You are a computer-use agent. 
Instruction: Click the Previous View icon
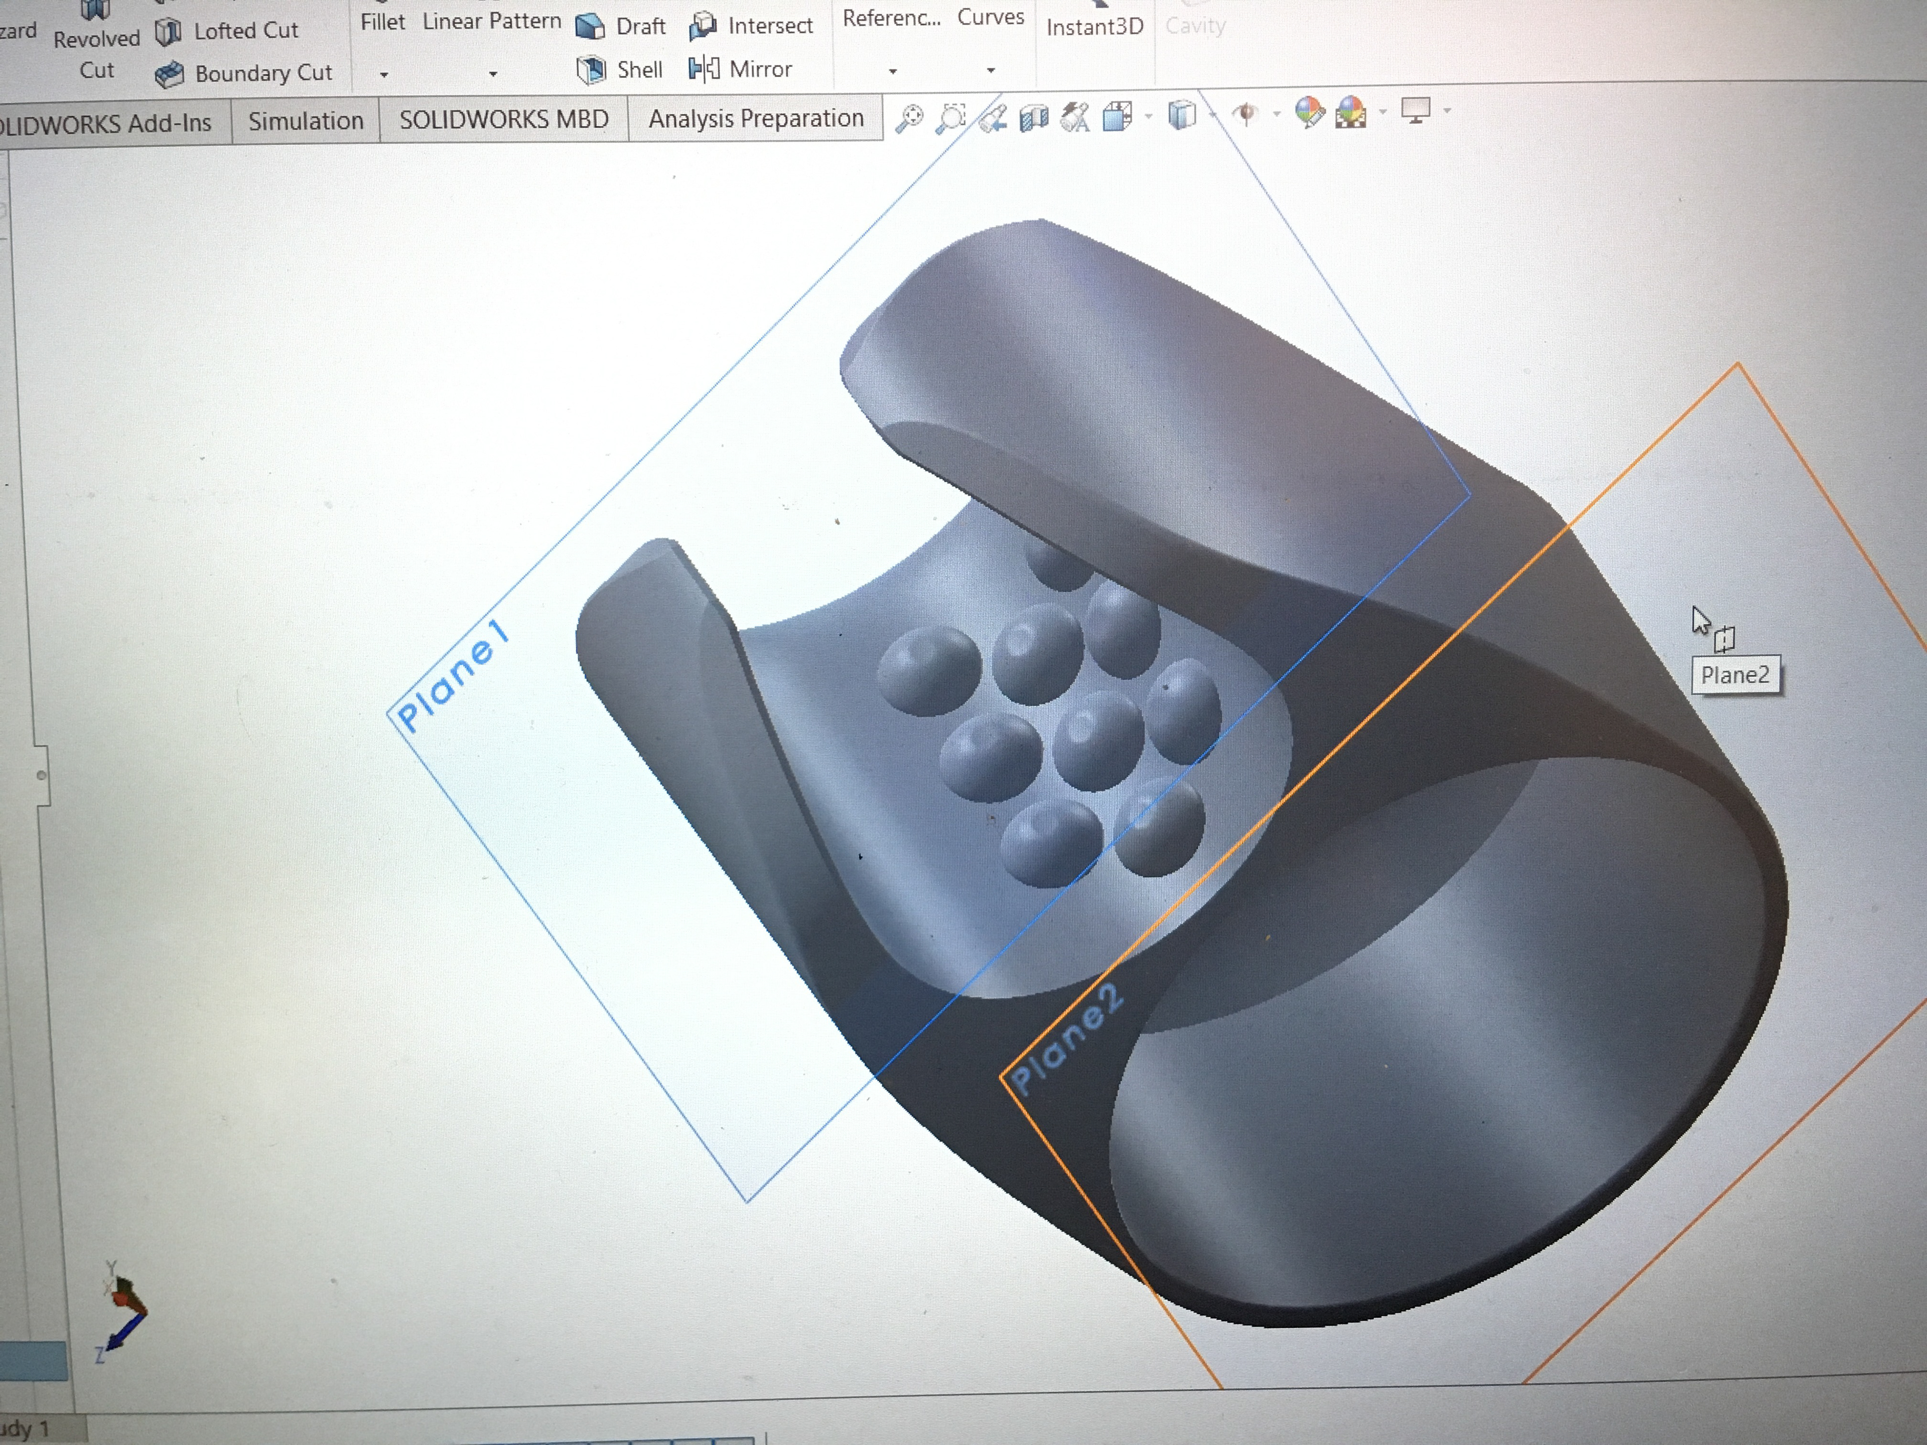[x=993, y=118]
